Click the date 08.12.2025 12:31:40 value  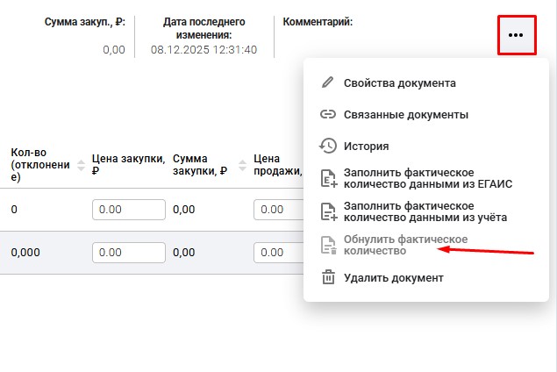point(204,50)
